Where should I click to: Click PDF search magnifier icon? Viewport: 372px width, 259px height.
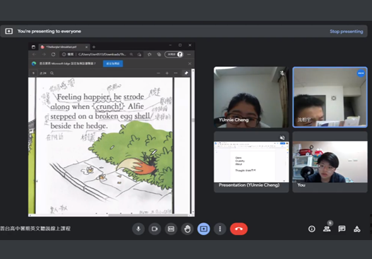pos(52,73)
